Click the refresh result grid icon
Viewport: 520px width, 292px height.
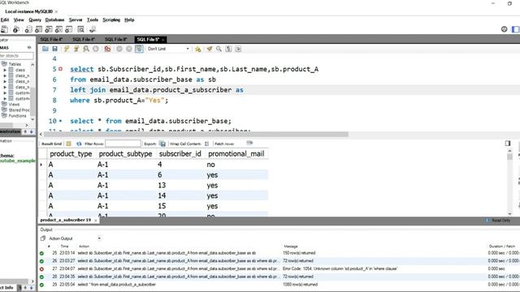pyautogui.click(x=79, y=144)
